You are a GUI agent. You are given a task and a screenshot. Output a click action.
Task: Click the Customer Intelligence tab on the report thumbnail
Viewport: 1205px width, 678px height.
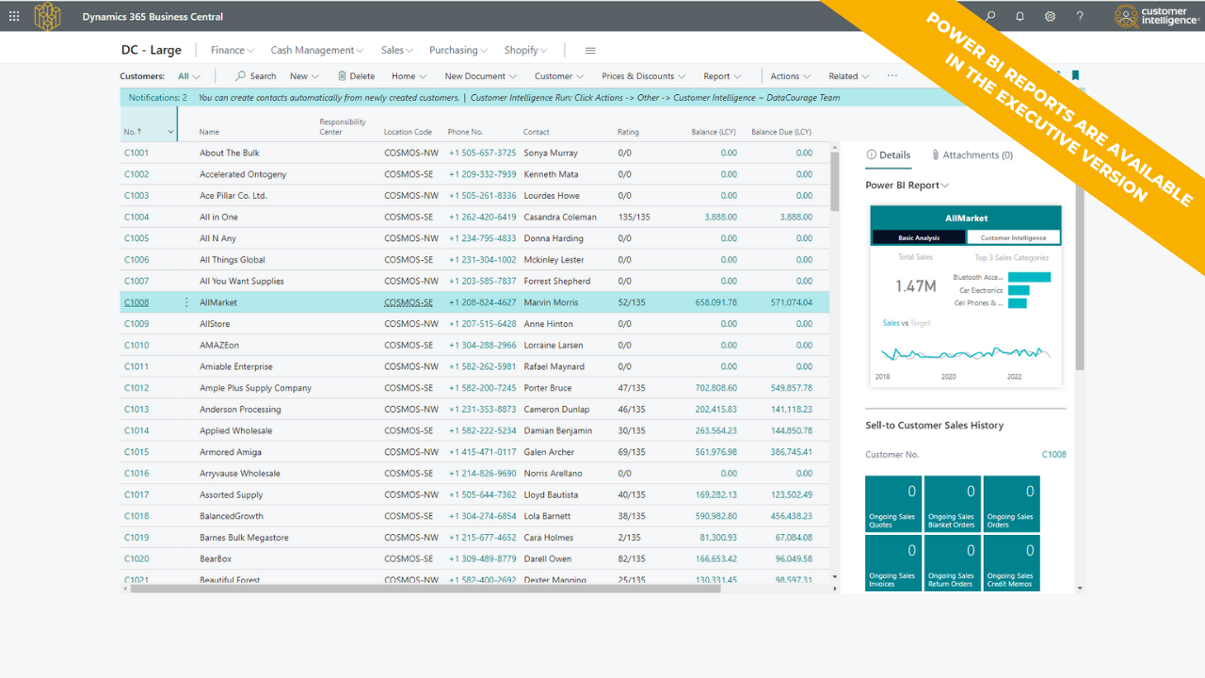[x=1013, y=238]
